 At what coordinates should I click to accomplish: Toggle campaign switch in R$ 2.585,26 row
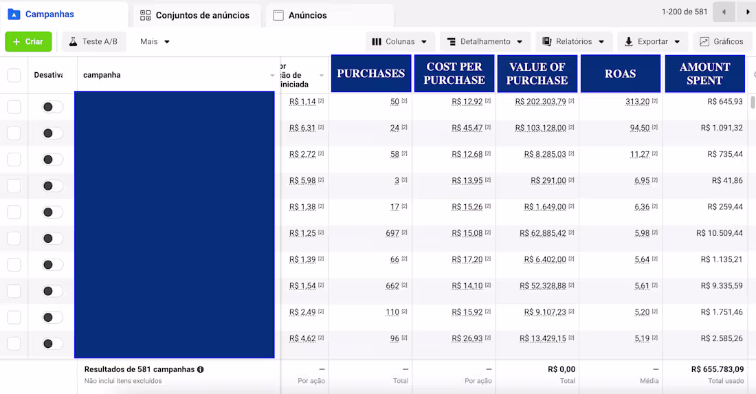click(52, 343)
